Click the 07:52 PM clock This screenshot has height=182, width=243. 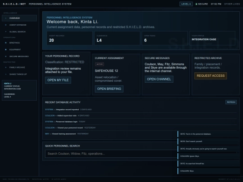click(x=216, y=4)
